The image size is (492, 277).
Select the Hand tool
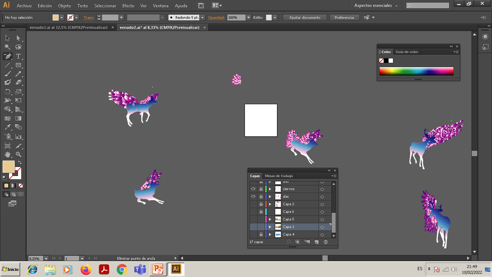coord(8,154)
